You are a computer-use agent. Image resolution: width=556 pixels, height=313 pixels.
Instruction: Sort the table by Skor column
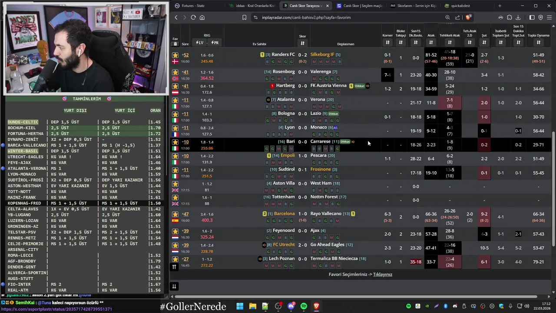pos(302,43)
